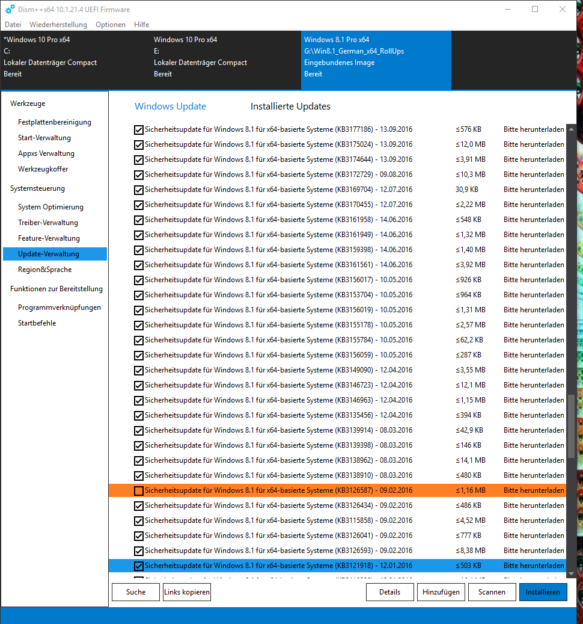Open Feature-Verwaltung in the sidebar

coord(49,238)
